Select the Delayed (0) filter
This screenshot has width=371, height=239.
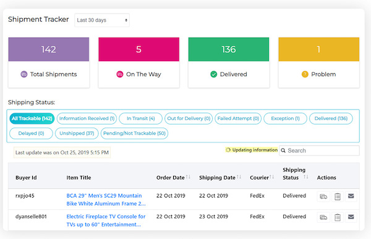(31, 133)
